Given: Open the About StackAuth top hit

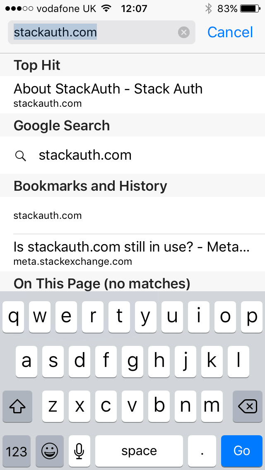Looking at the screenshot, I should coord(108,94).
